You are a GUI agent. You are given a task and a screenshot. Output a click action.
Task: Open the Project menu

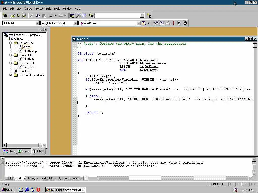click(39, 9)
